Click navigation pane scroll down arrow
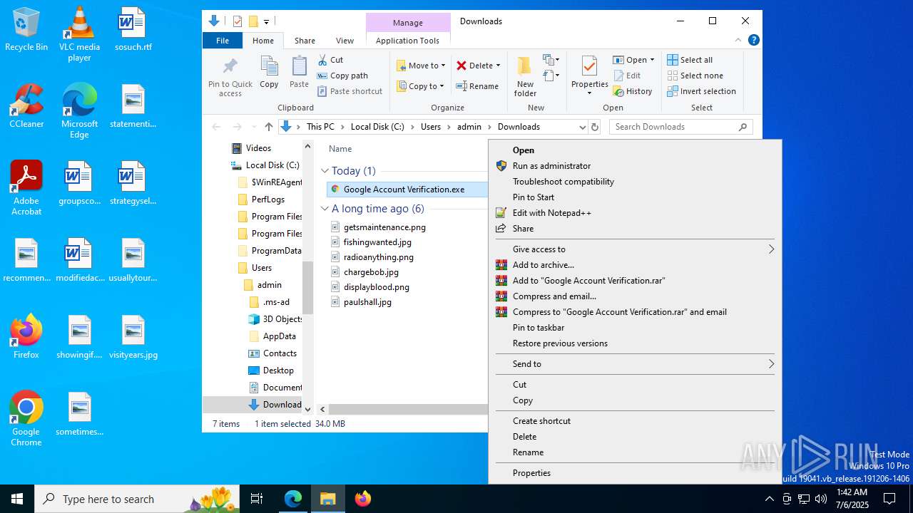913x513 pixels. coord(308,409)
